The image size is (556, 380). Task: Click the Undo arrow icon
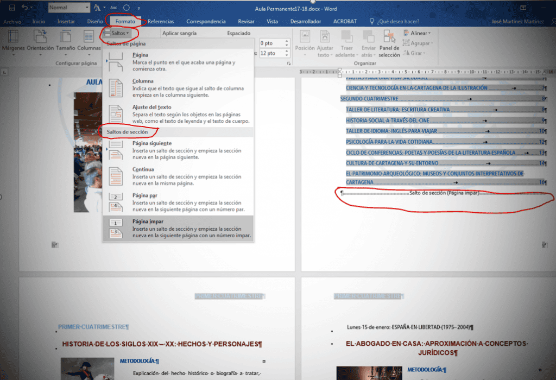pyautogui.click(x=24, y=8)
